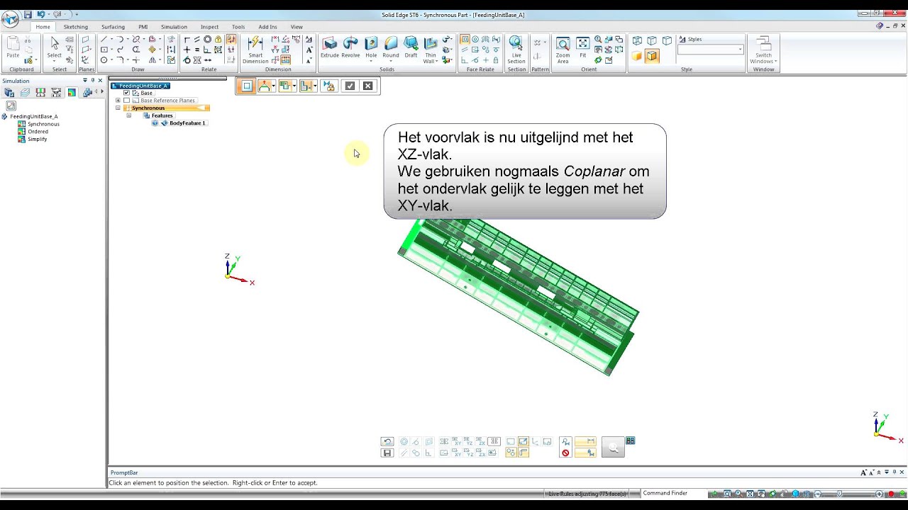Open the Simulation ribbon tab
Viewport: 908px width, 510px height.
pos(174,27)
